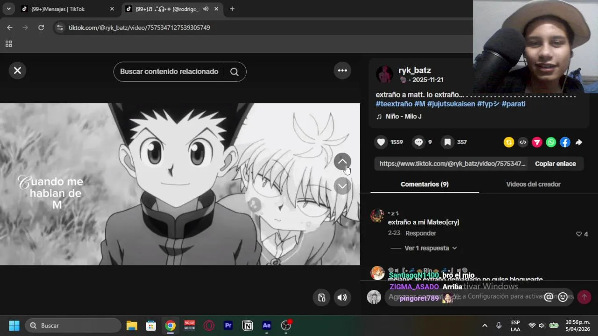Open Microsoft Store from taskbar
The width and height of the screenshot is (598, 336).
click(151, 326)
